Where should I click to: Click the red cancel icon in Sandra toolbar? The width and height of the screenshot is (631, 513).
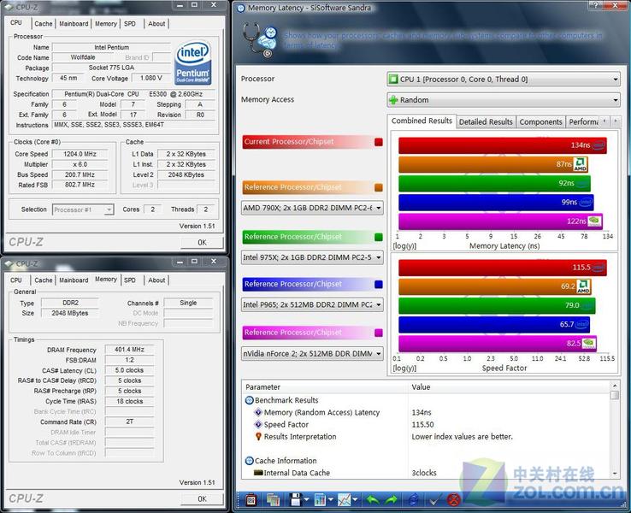pyautogui.click(x=453, y=500)
